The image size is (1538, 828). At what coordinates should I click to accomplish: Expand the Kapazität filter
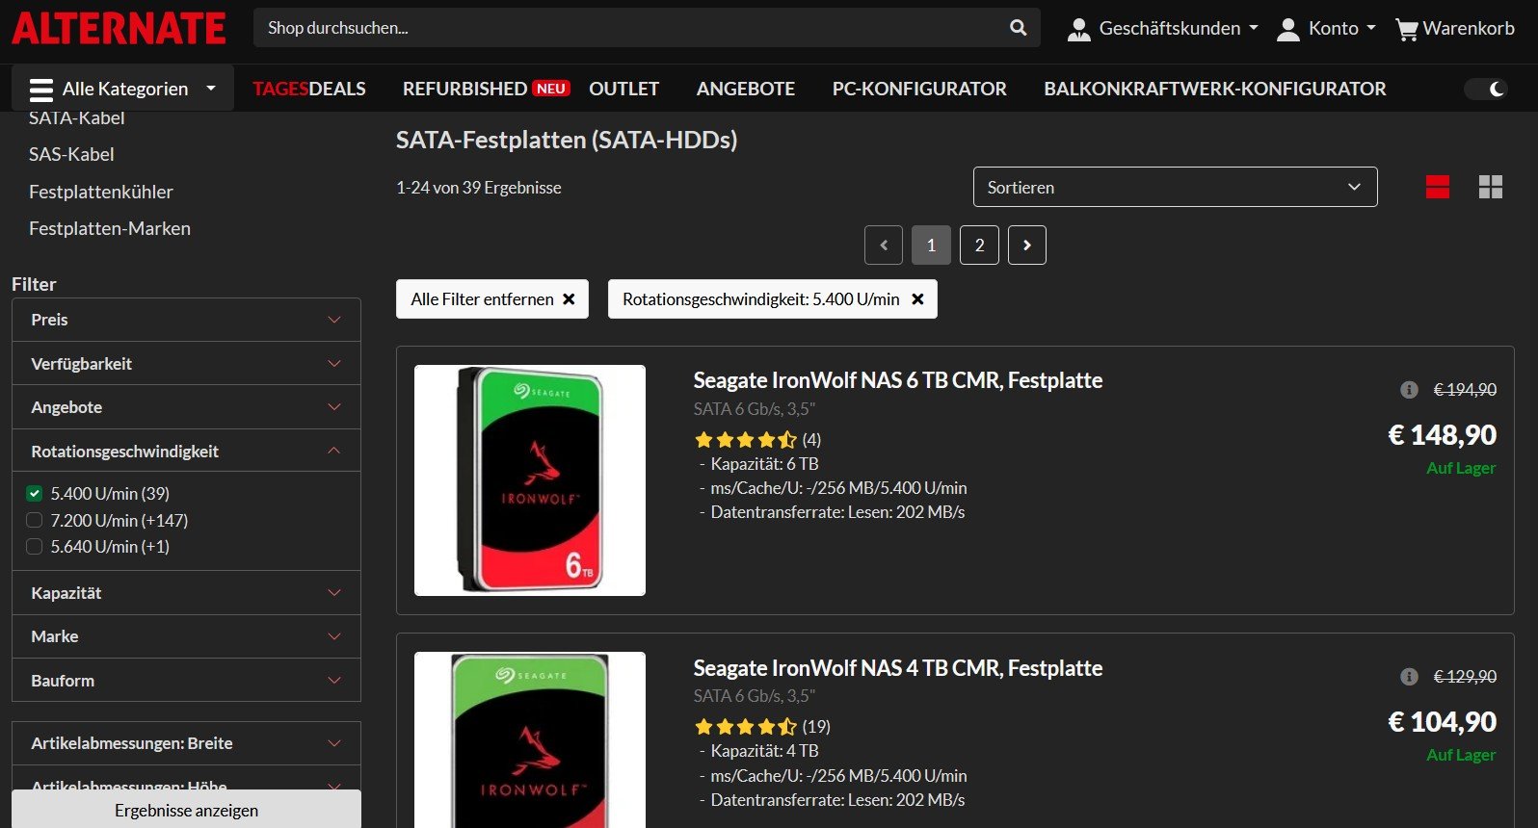tap(186, 593)
